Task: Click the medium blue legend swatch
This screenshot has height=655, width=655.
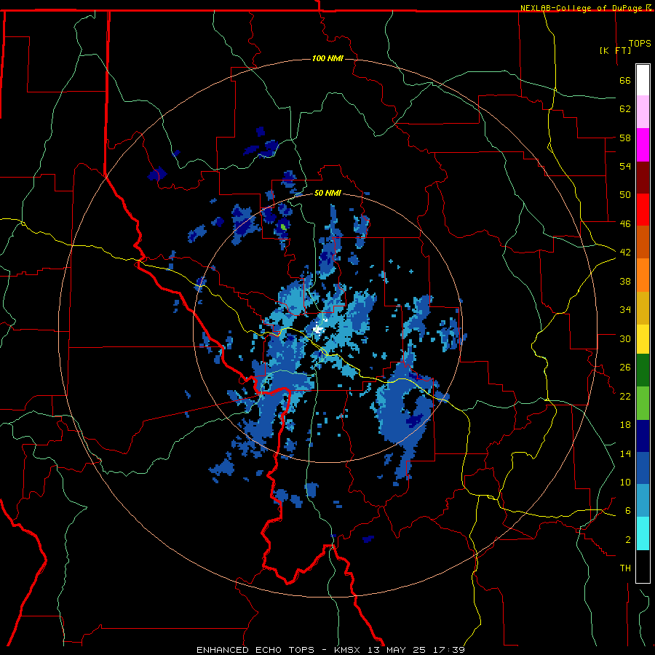Action: 643,468
